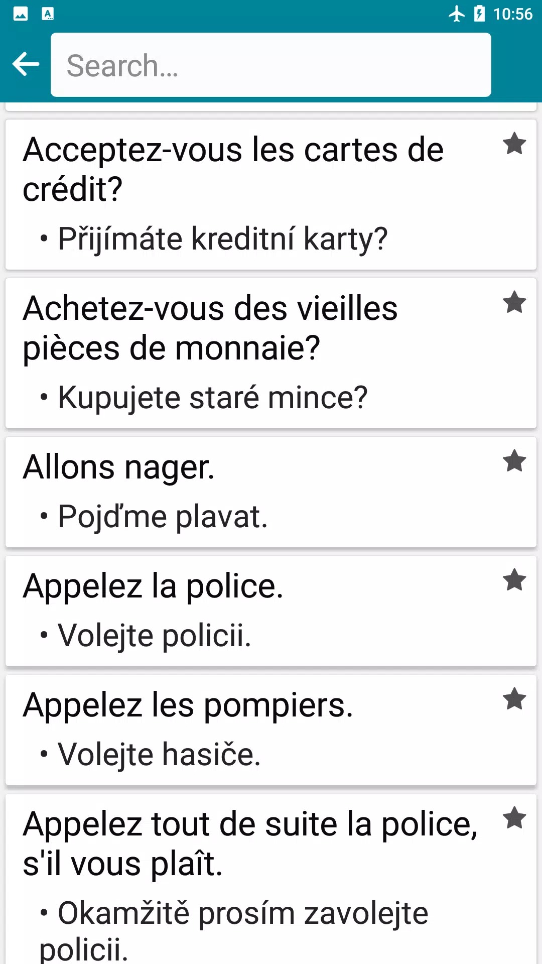
Task: Tap the keyboard language notification icon
Action: [48, 14]
